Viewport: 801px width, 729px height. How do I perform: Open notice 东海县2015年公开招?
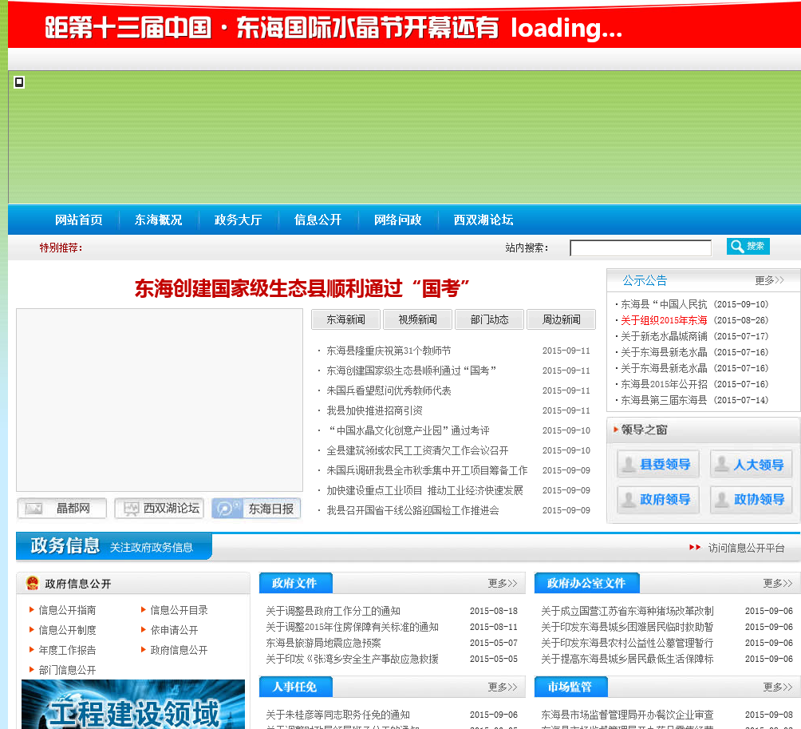pos(664,384)
